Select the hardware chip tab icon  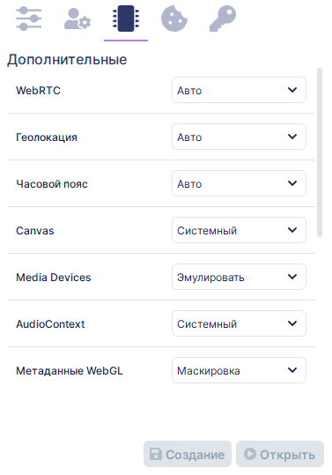coord(126,19)
